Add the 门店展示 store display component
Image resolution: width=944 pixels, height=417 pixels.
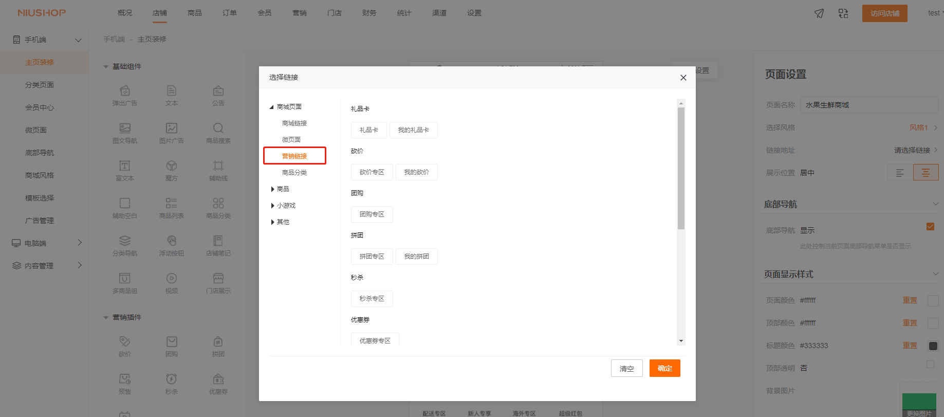[218, 283]
